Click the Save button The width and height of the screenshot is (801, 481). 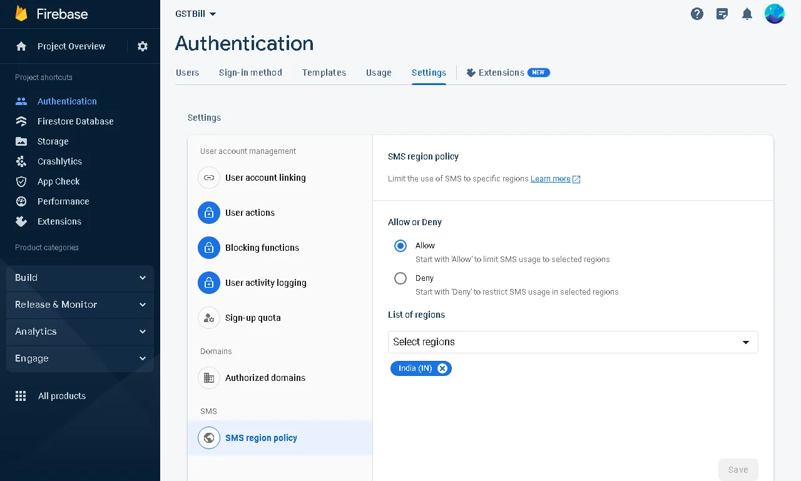[738, 470]
